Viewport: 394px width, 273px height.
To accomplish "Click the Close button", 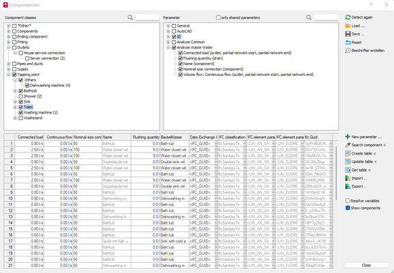I will [x=367, y=265].
